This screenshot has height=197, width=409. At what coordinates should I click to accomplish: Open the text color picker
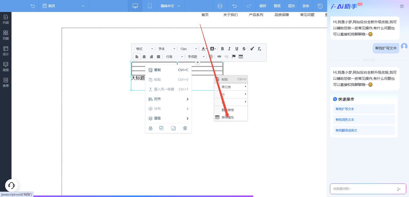(x=203, y=49)
